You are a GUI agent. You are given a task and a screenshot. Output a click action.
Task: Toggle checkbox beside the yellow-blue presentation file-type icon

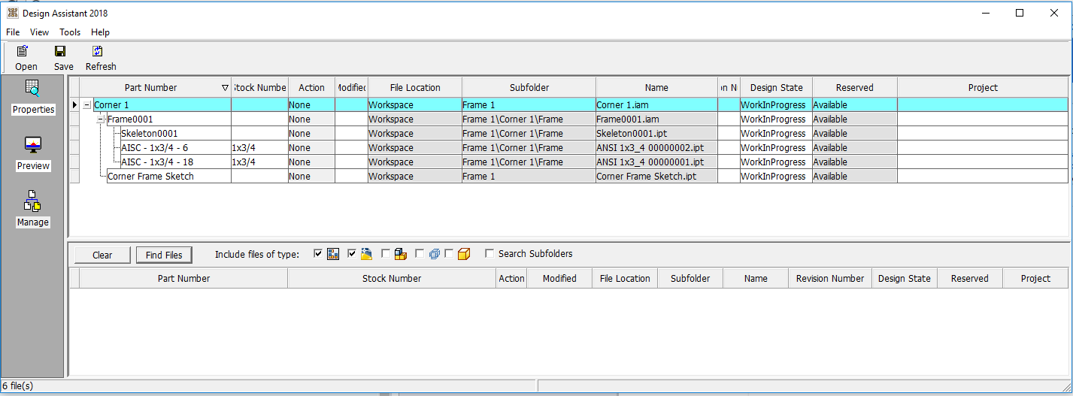[352, 254]
